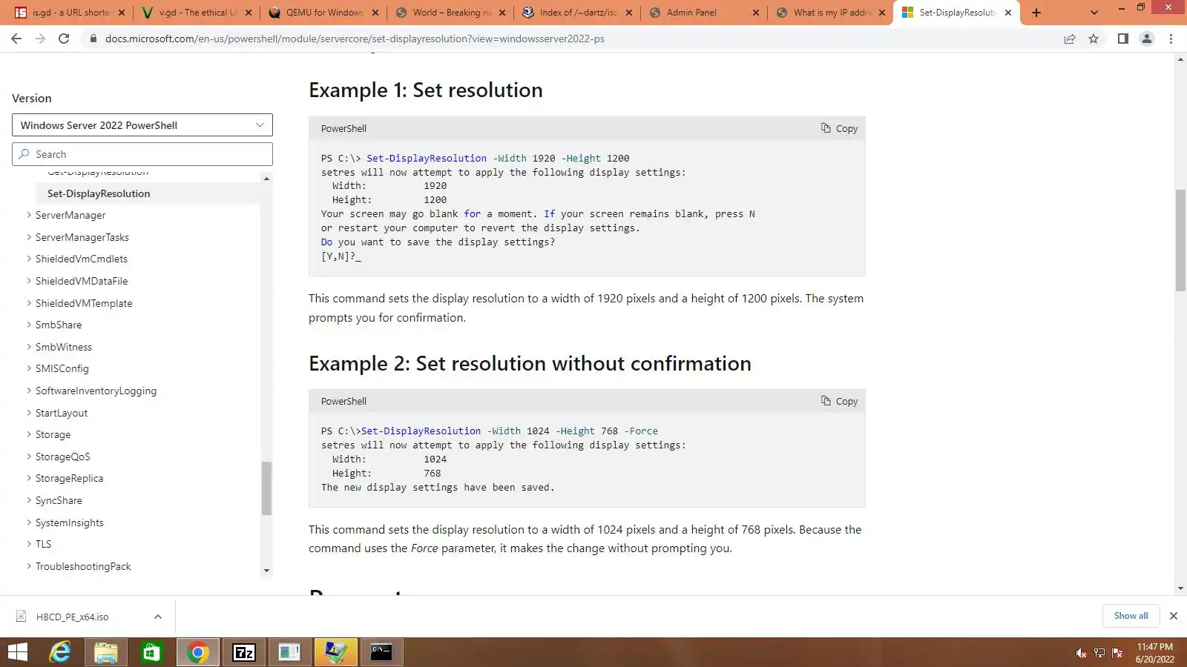Screen dimensions: 1187x667
Task: Close the Admin Panel tab
Action: (755, 13)
